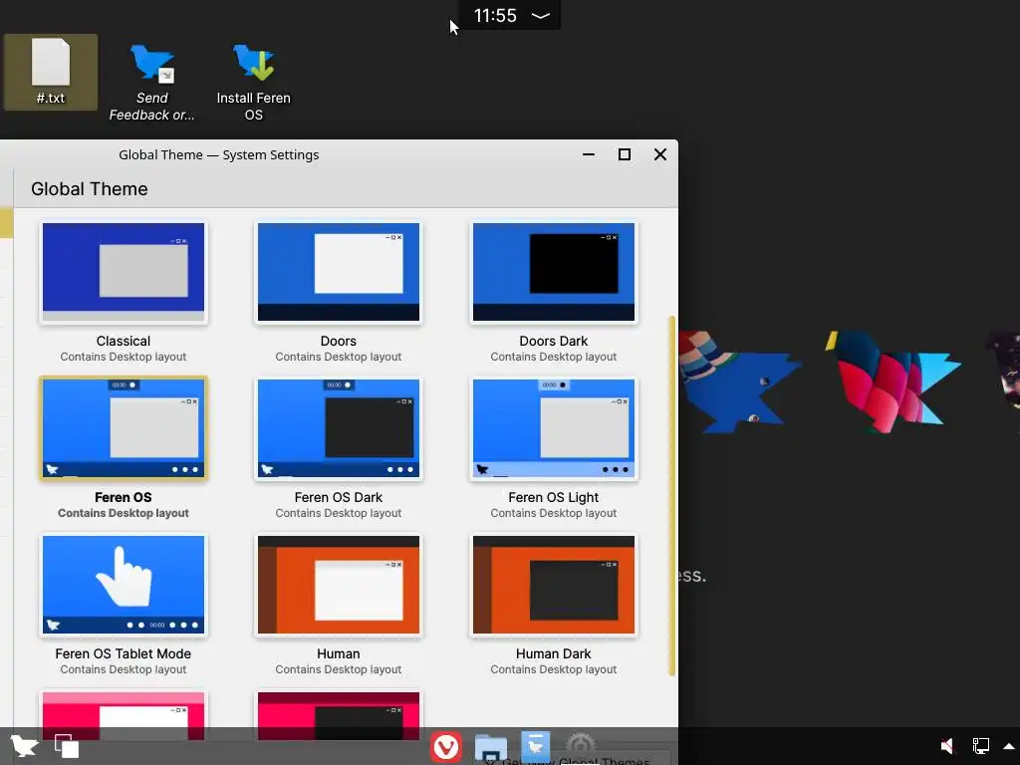
Task: Minimize the System Settings window
Action: pos(589,154)
